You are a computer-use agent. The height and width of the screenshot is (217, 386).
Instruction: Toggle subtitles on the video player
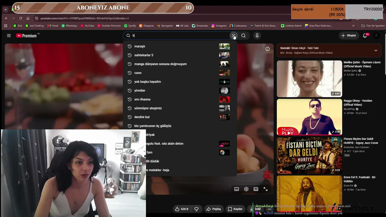tap(237, 189)
